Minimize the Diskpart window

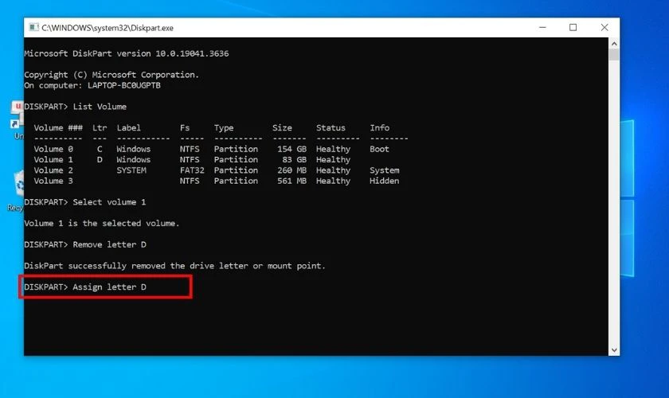[x=542, y=27]
